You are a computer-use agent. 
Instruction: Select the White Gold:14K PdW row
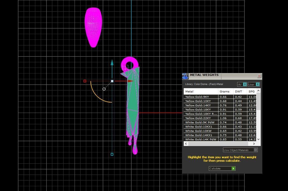[x=220, y=139]
